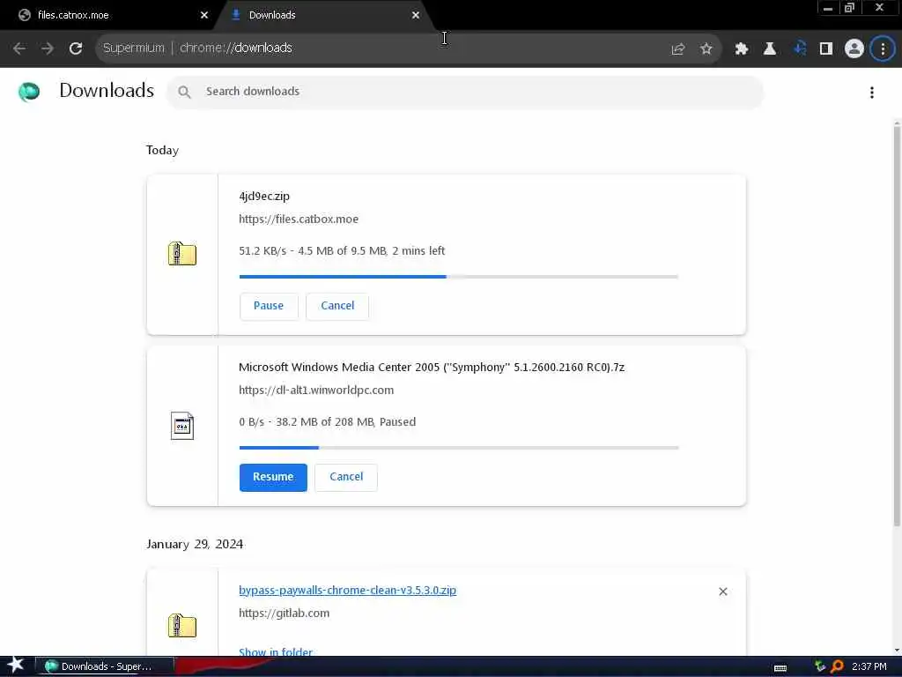The height and width of the screenshot is (677, 902).
Task: Click the 4jd9ec.zip file icon
Action: (182, 253)
